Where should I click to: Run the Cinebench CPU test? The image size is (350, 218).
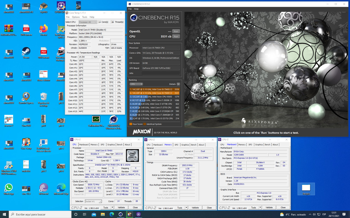click(x=176, y=37)
